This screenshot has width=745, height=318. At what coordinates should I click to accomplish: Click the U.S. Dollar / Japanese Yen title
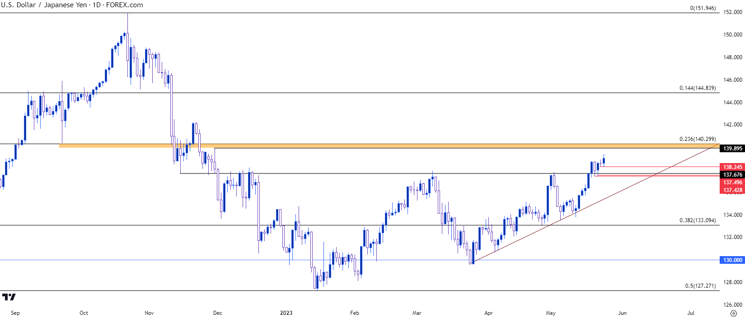point(45,5)
